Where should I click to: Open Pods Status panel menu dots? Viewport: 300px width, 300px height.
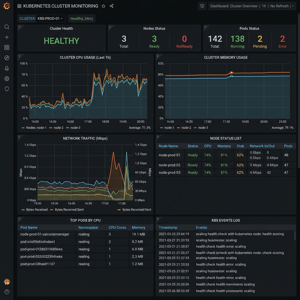(205, 27)
